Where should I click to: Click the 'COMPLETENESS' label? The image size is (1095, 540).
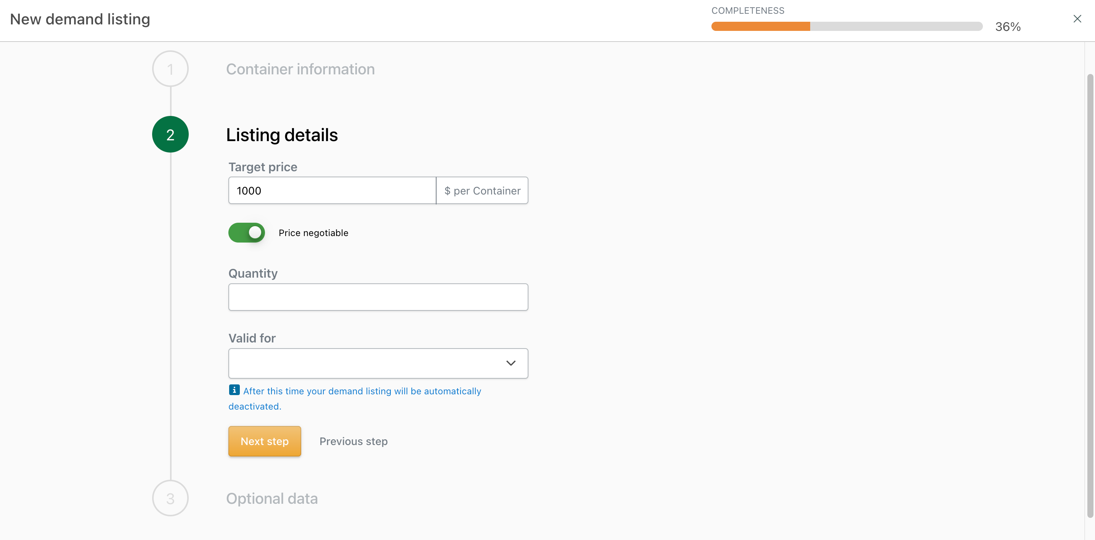(x=748, y=11)
